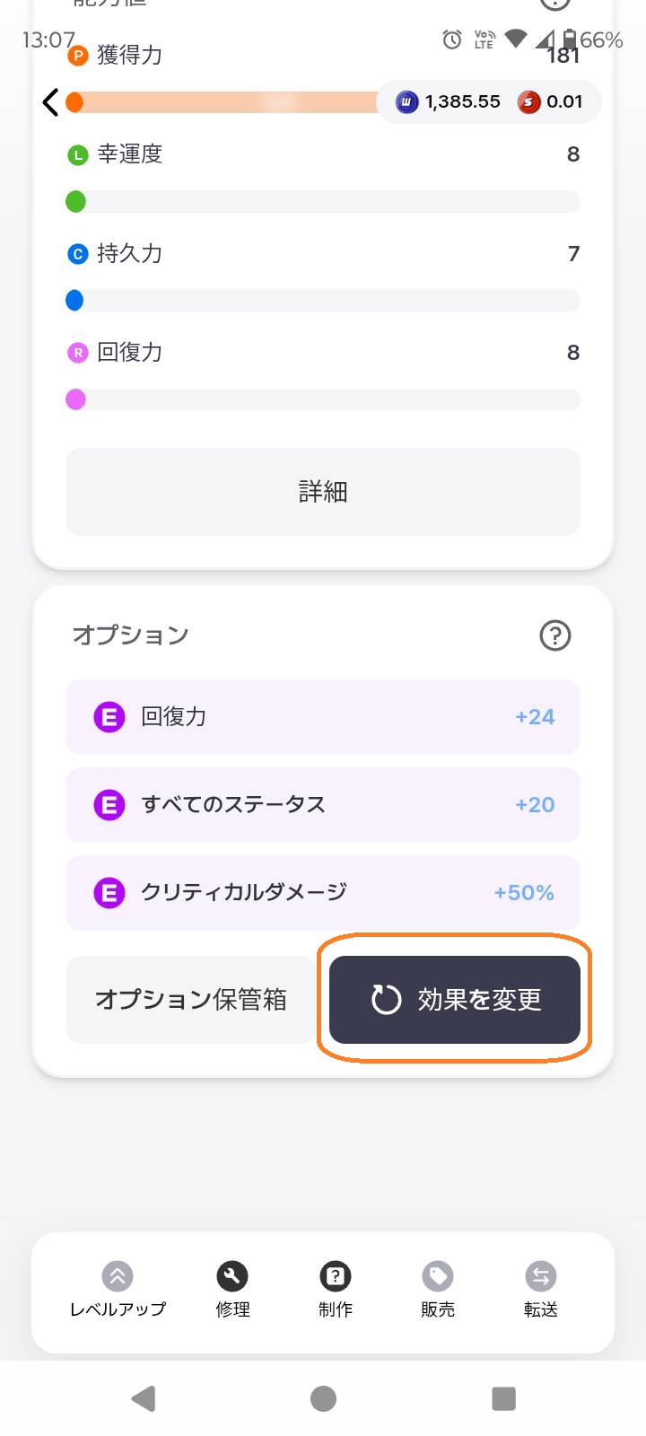
Task: Click the green 幸運度 luck bar
Action: point(323,202)
